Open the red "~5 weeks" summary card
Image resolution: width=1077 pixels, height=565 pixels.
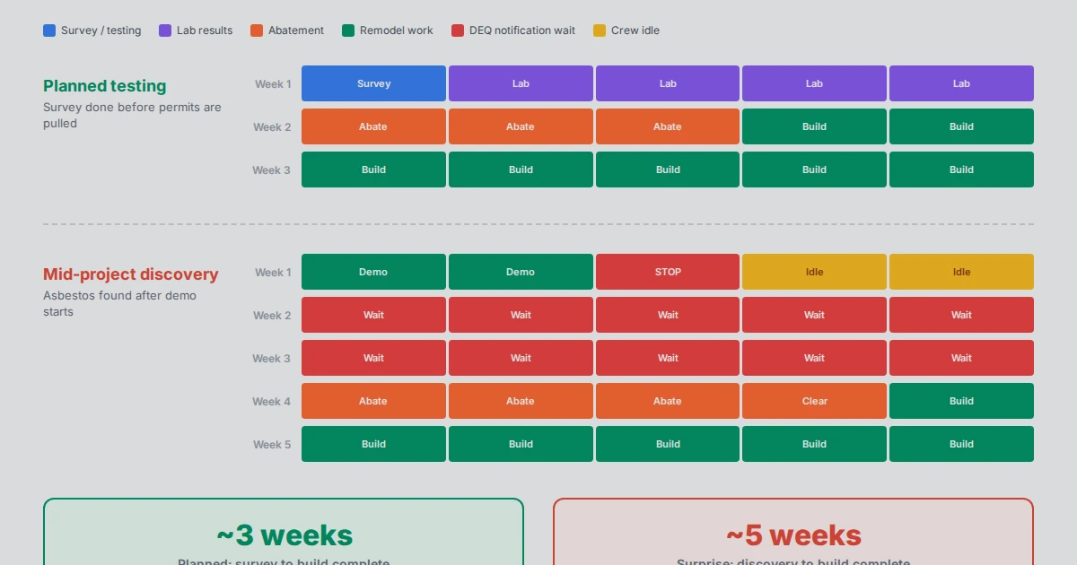(793, 532)
